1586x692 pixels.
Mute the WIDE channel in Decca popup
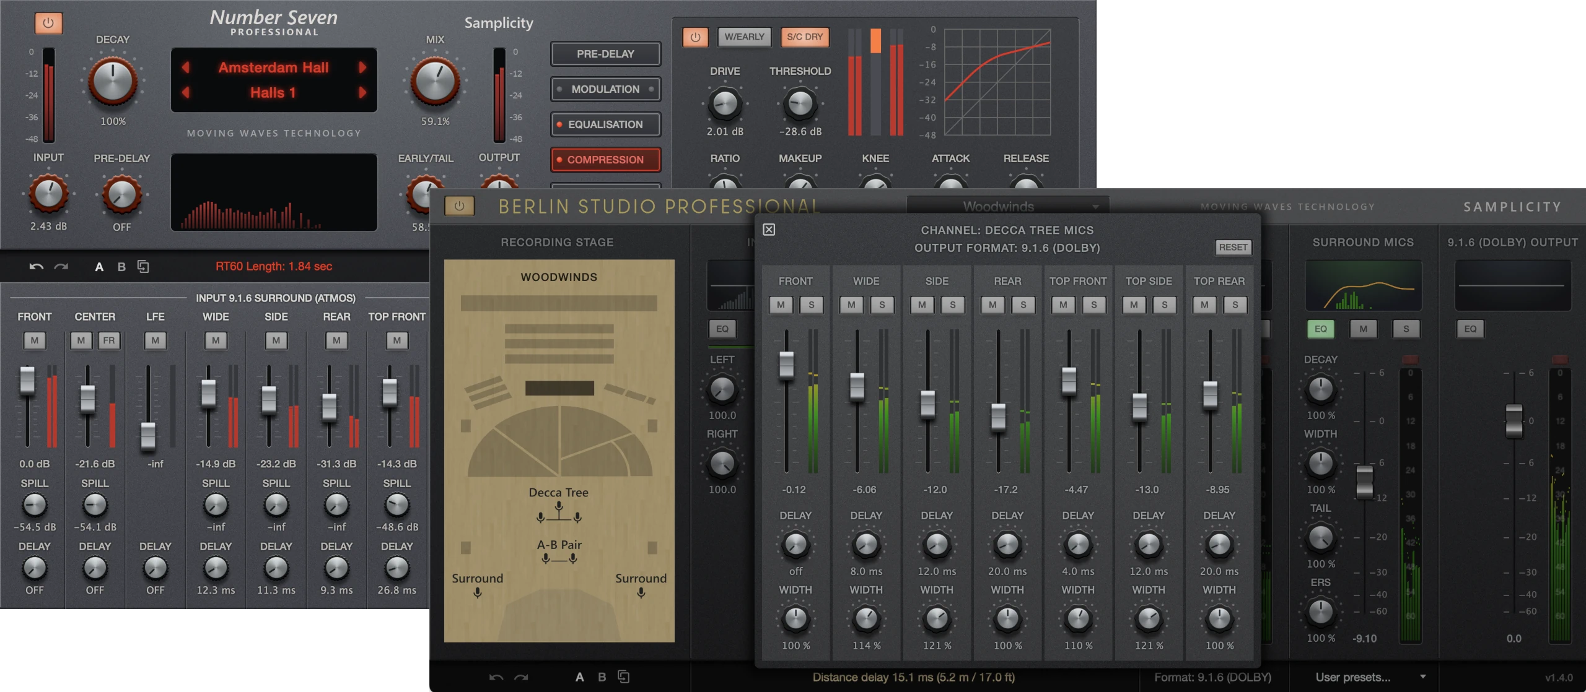[851, 305]
